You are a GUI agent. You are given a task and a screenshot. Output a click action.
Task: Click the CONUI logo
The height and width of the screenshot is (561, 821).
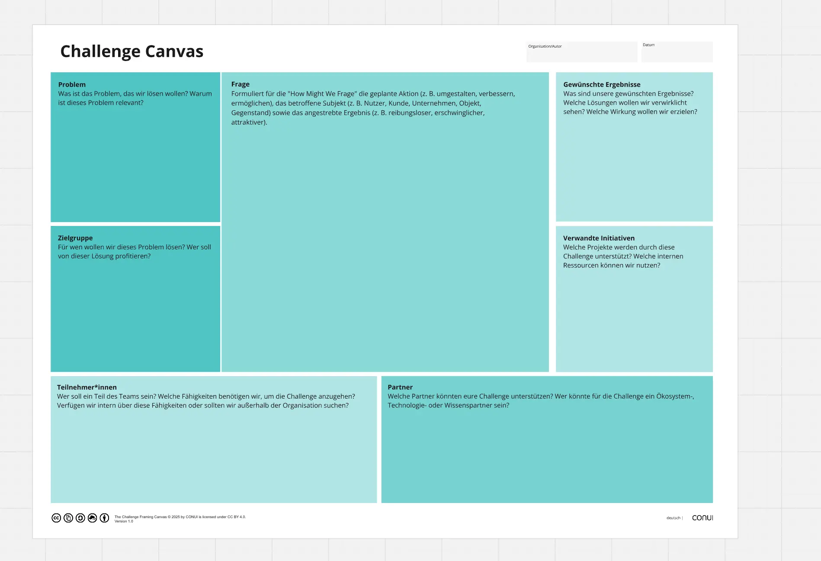(702, 518)
